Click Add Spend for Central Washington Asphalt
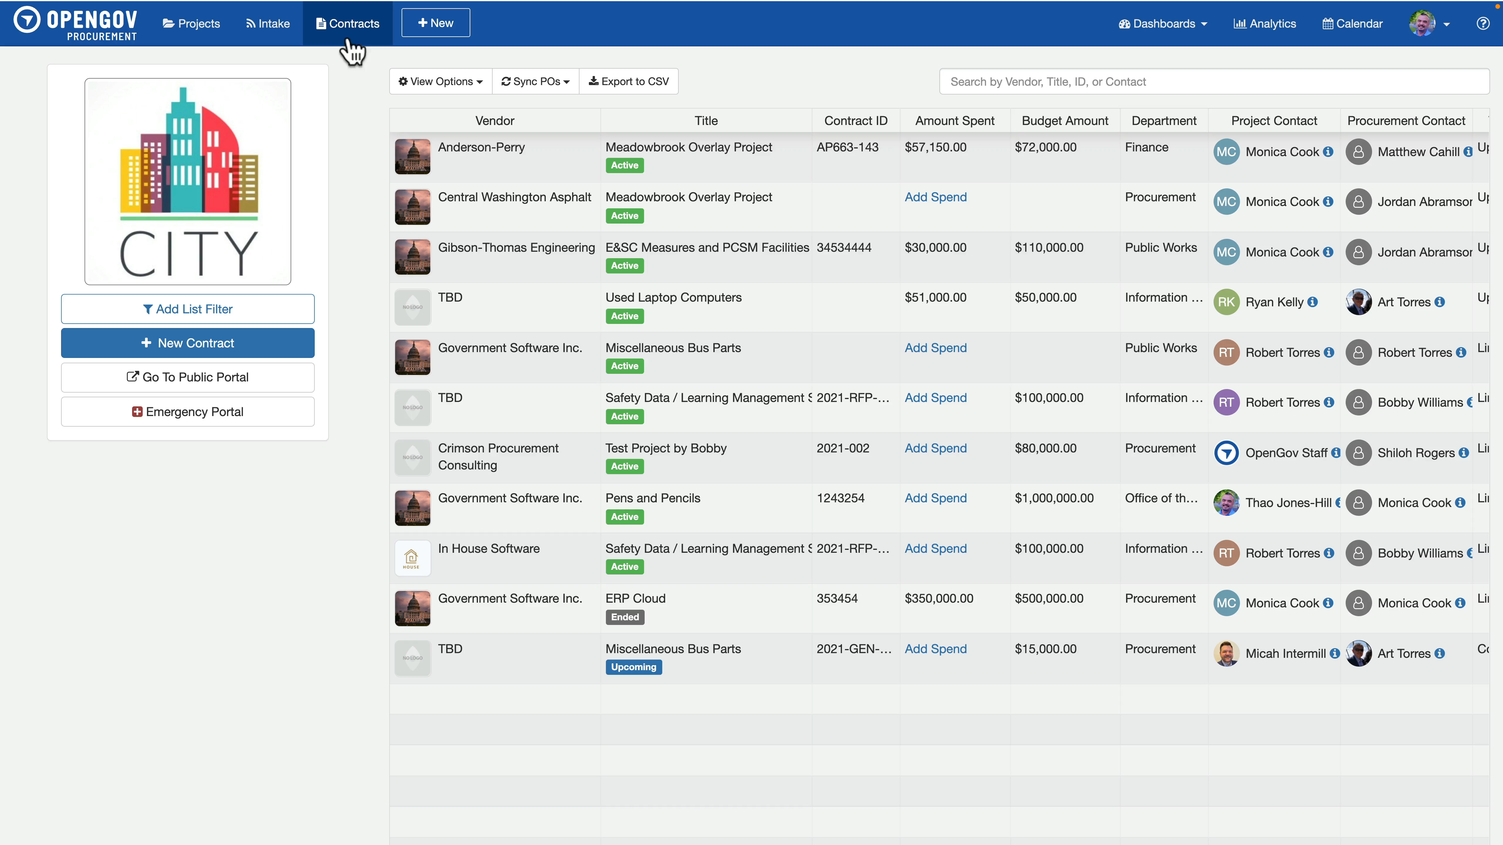 (x=935, y=197)
